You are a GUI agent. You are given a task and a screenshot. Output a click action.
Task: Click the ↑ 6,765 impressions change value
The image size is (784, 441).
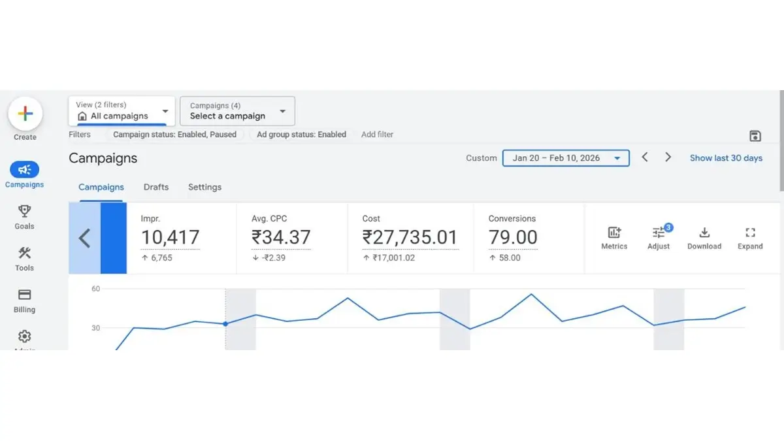pos(157,258)
